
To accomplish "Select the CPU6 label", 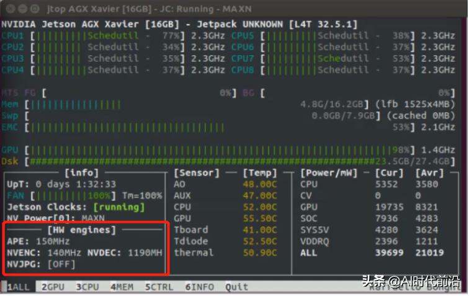I will (243, 47).
